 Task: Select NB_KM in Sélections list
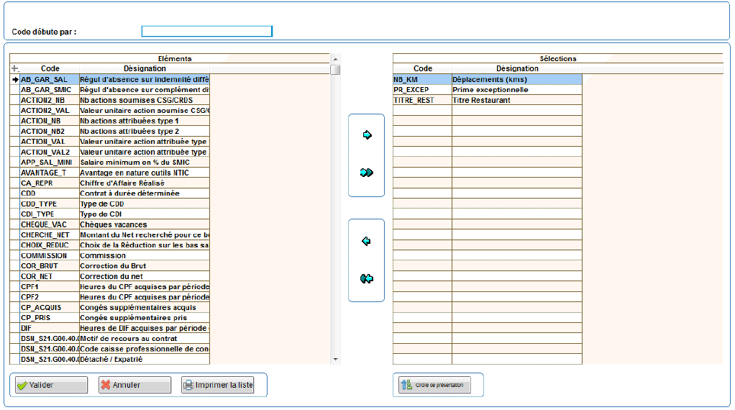[488, 80]
